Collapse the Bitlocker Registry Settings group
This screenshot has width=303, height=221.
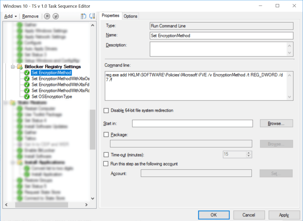(13, 67)
